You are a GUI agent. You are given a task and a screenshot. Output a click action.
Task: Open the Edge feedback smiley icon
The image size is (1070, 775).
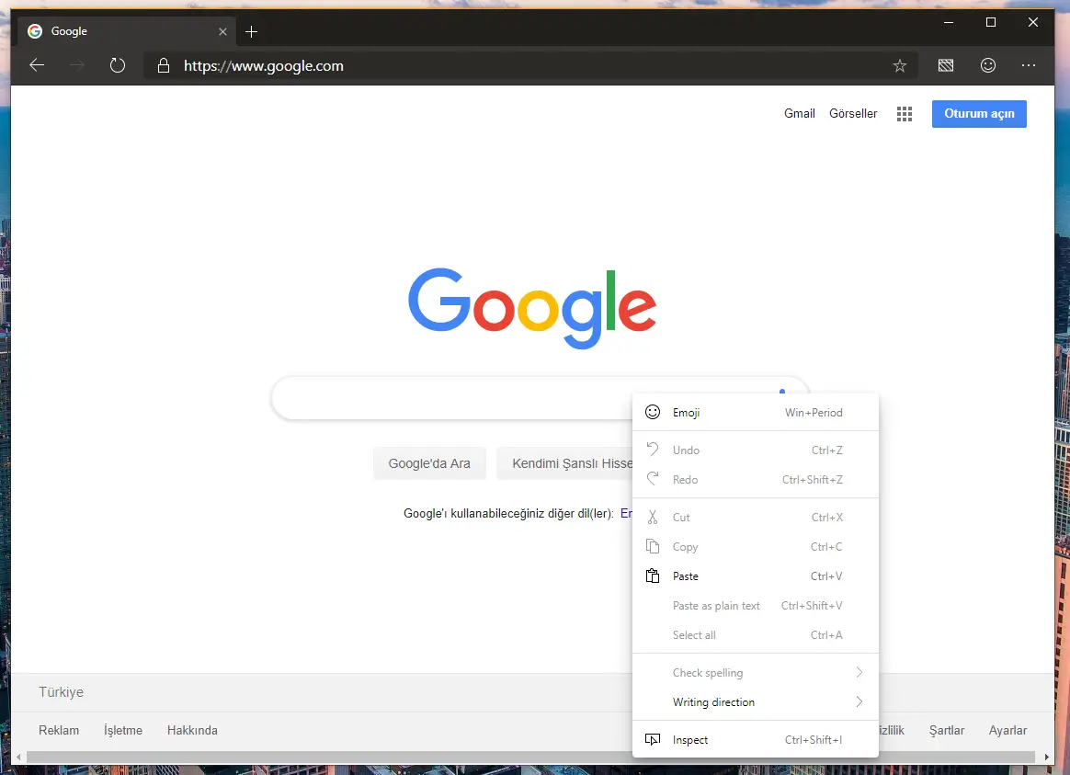pyautogui.click(x=987, y=65)
